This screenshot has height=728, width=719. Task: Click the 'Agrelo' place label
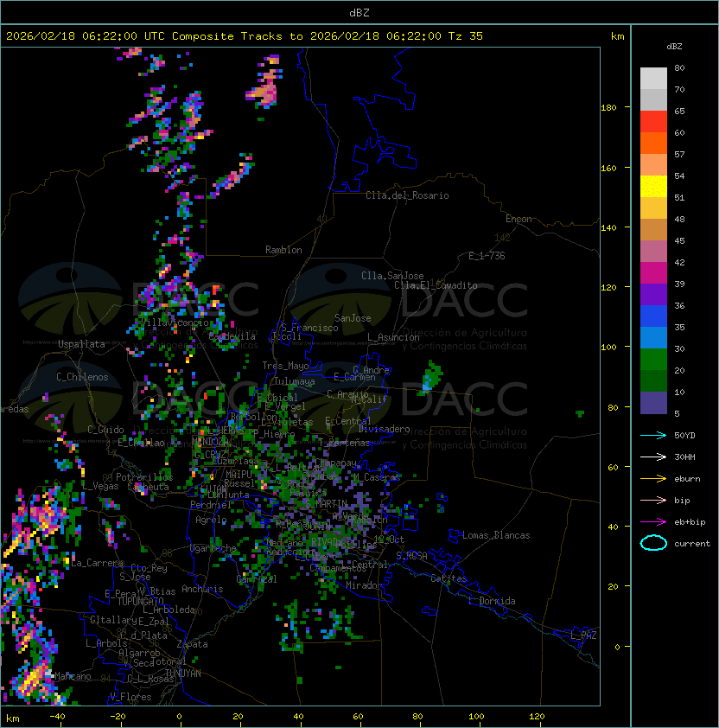pos(211,520)
